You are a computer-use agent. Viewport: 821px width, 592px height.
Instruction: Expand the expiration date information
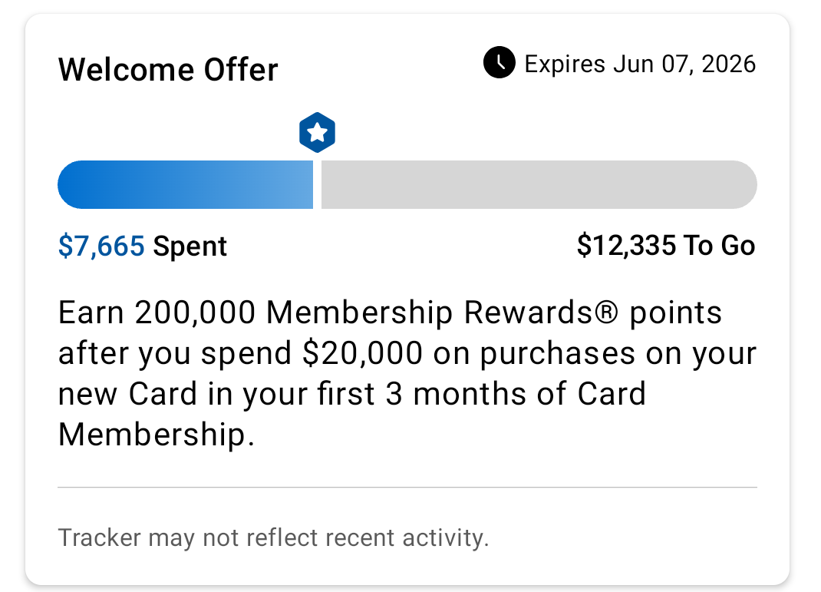click(639, 64)
